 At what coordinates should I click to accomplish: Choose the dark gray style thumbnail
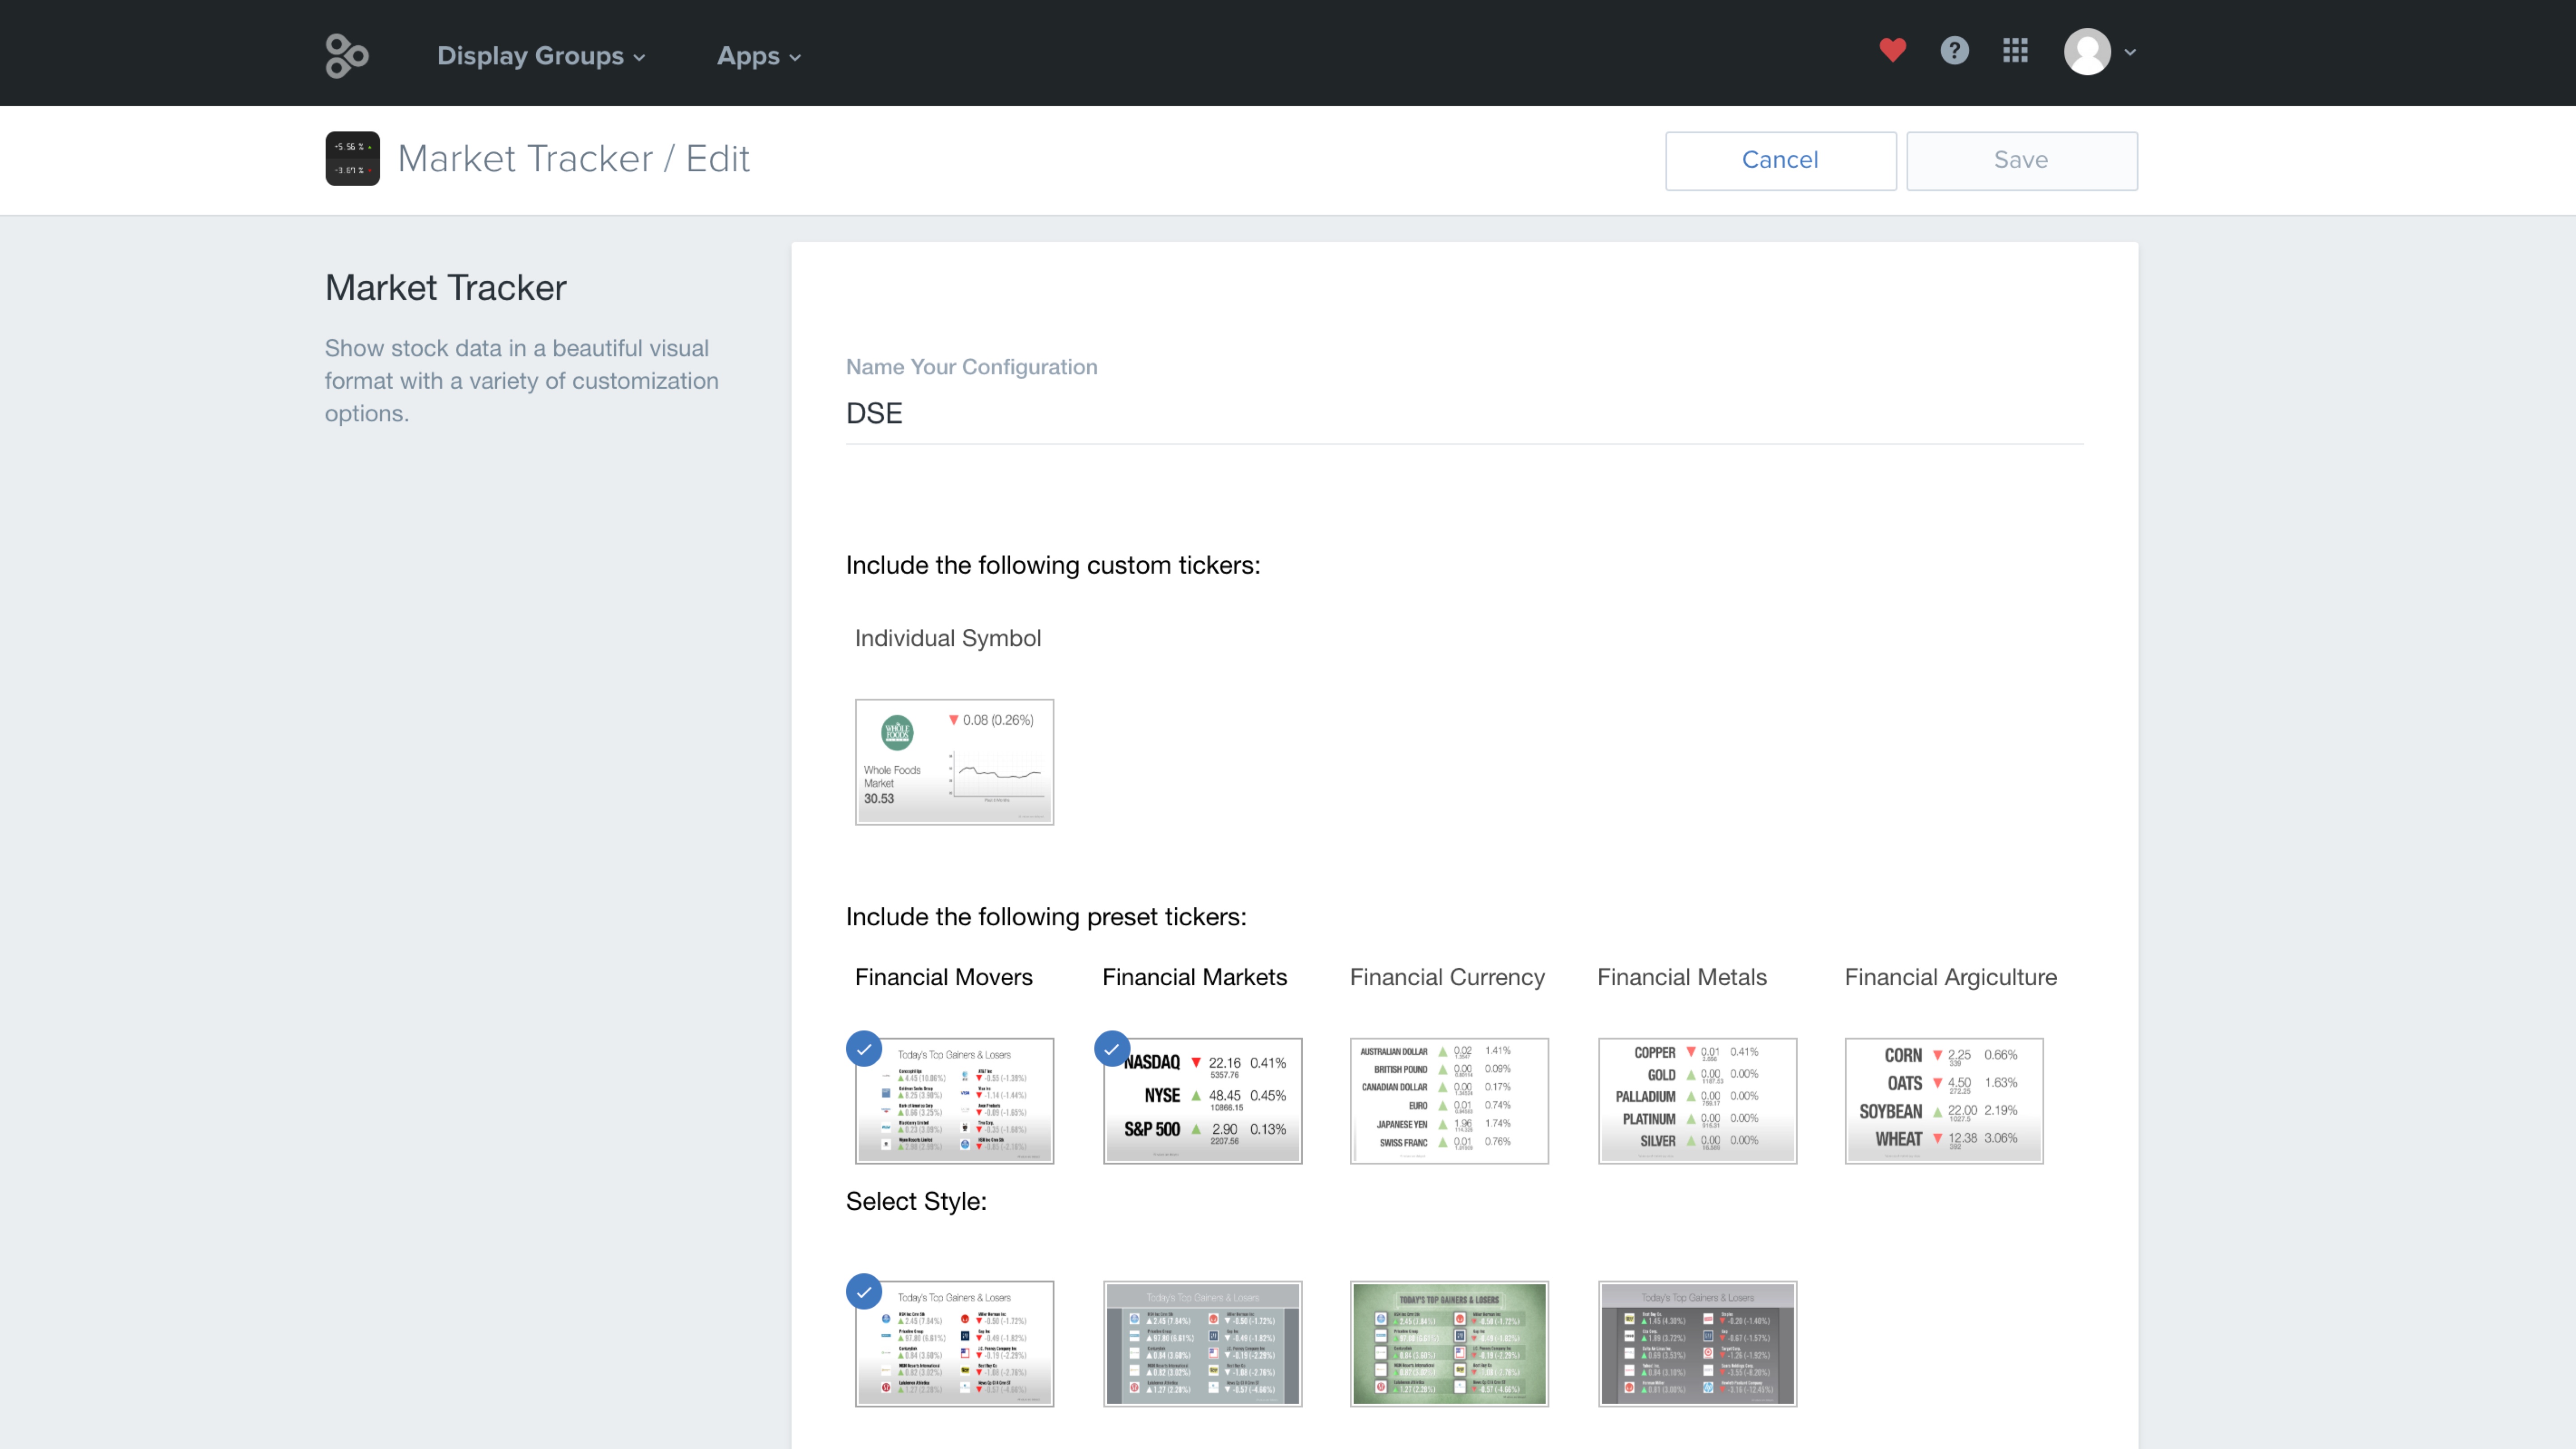coord(1697,1344)
